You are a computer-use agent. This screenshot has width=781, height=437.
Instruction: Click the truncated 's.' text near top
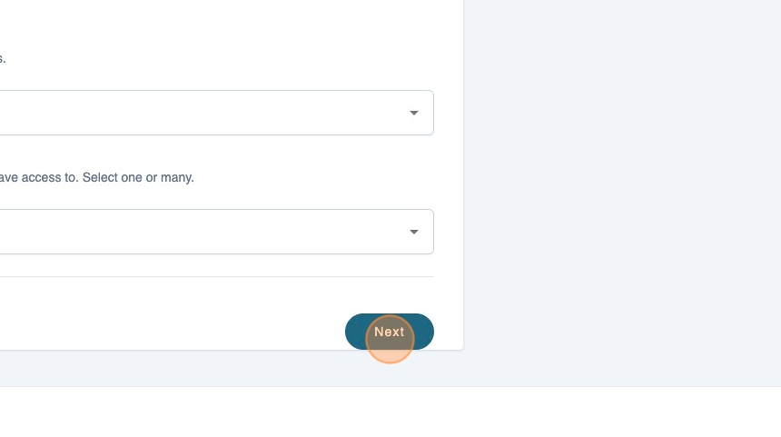pyautogui.click(x=3, y=59)
